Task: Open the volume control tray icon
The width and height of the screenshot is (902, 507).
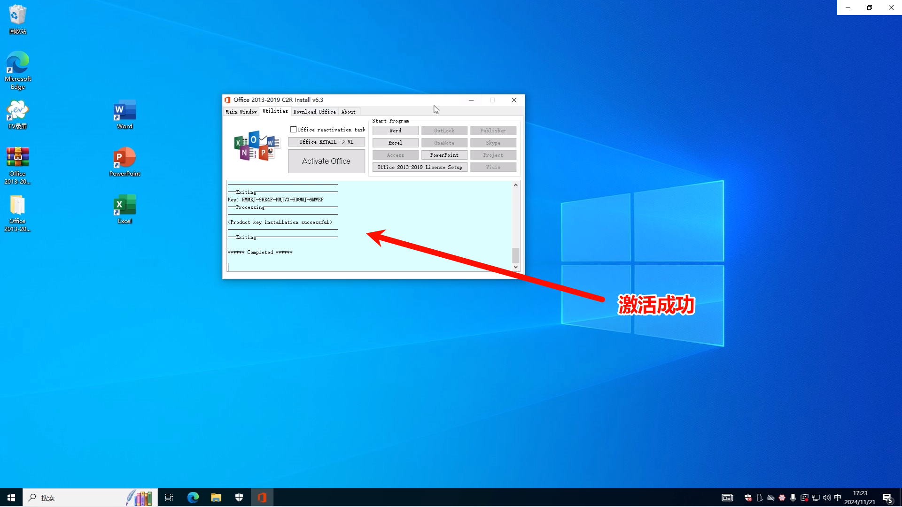Action: click(827, 498)
